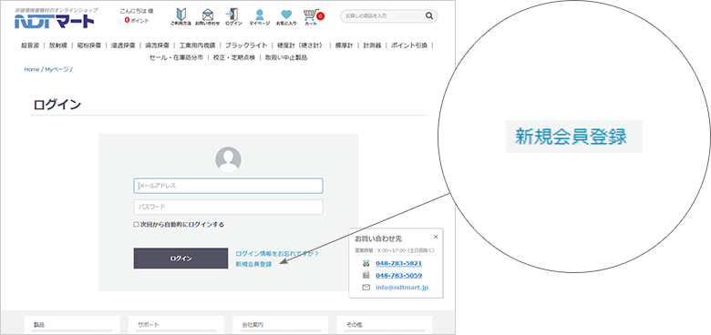The width and height of the screenshot is (711, 335).
Task: Open the セール・在庫処分市 category
Action: click(177, 57)
